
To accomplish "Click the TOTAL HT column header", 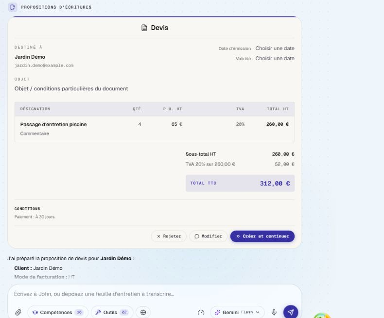I will pos(278,109).
